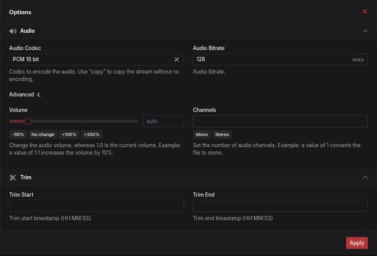
Task: Focus the Audio Bitrate field
Action: click(x=280, y=59)
